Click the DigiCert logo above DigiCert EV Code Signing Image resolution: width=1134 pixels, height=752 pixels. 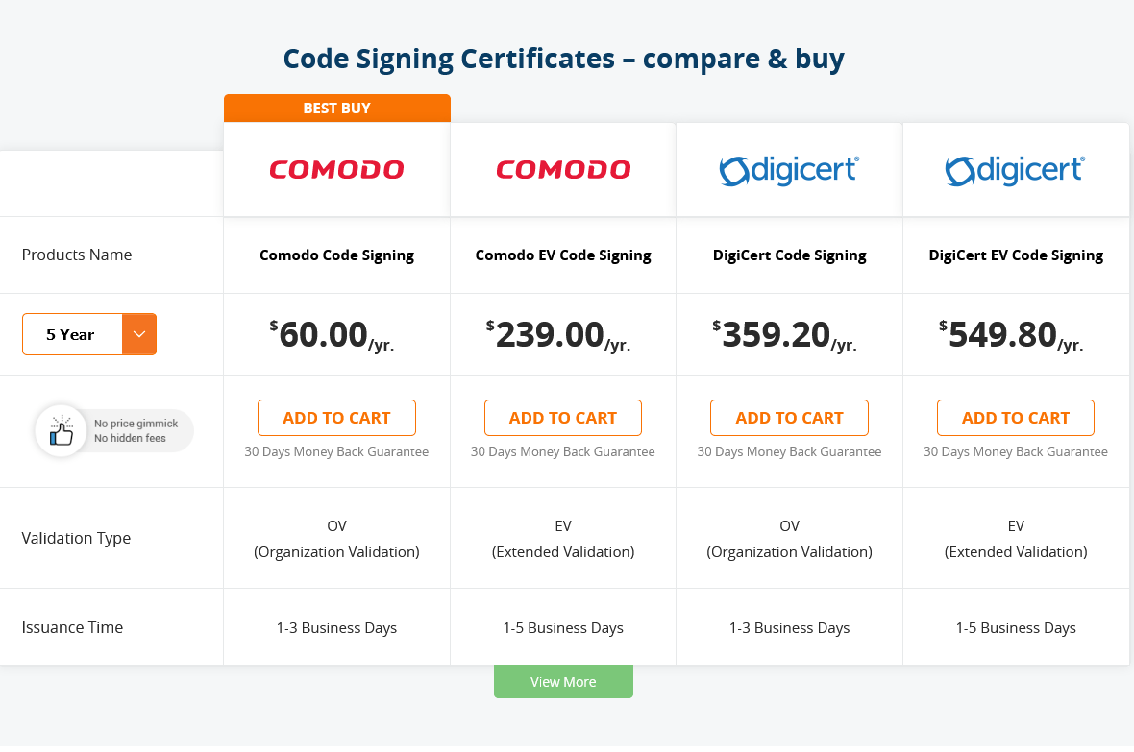coord(1015,170)
